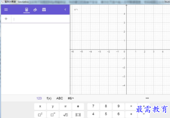Viewport: 170px width, 118px height.
Task: Tap the multiplication × key
Action: tap(131, 106)
